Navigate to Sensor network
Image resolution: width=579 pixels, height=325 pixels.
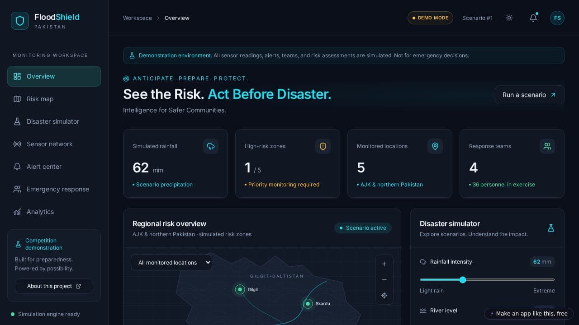point(54,144)
